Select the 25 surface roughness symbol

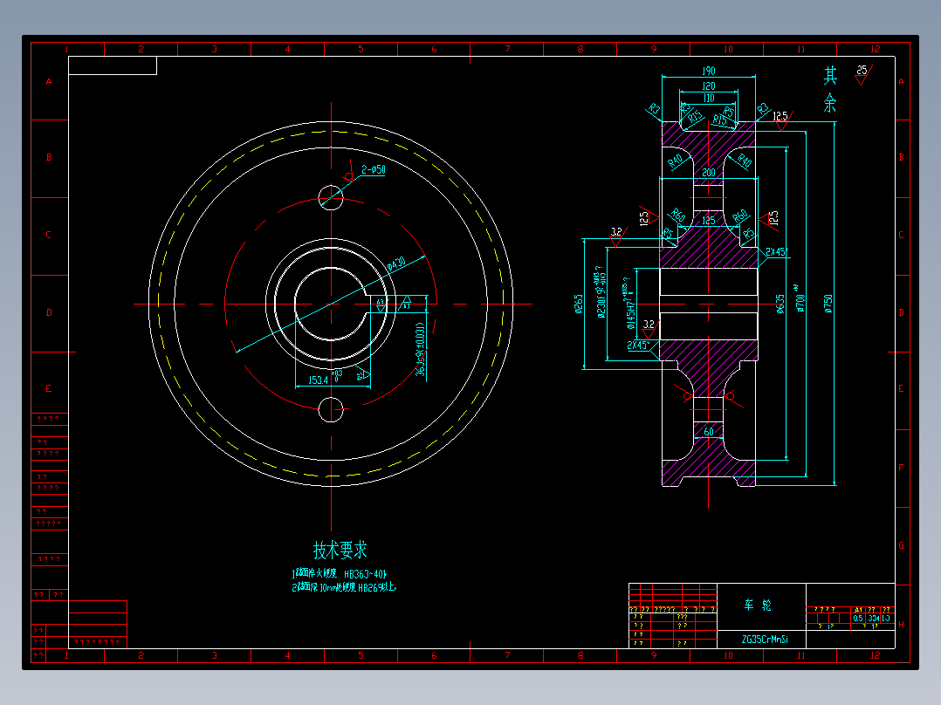(x=863, y=74)
